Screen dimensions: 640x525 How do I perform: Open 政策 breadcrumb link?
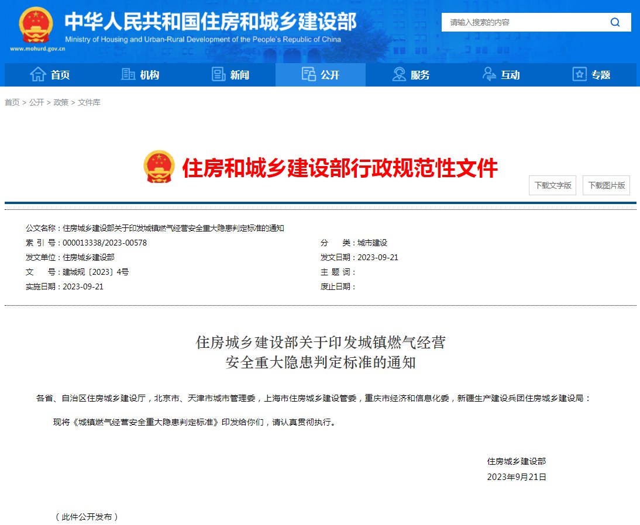61,102
